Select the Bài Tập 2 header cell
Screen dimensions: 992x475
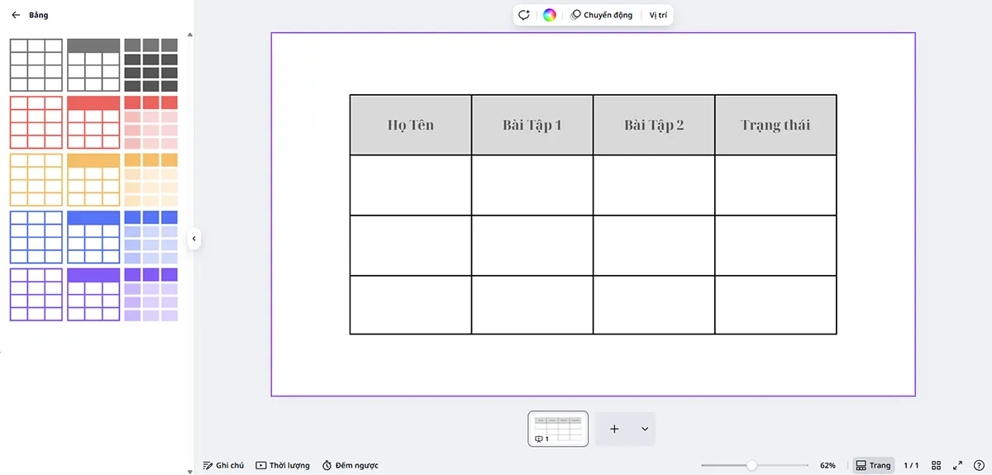654,125
